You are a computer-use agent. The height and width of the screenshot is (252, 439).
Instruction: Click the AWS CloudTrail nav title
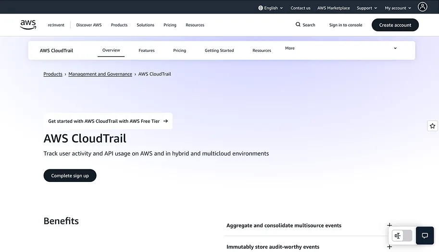click(x=56, y=50)
